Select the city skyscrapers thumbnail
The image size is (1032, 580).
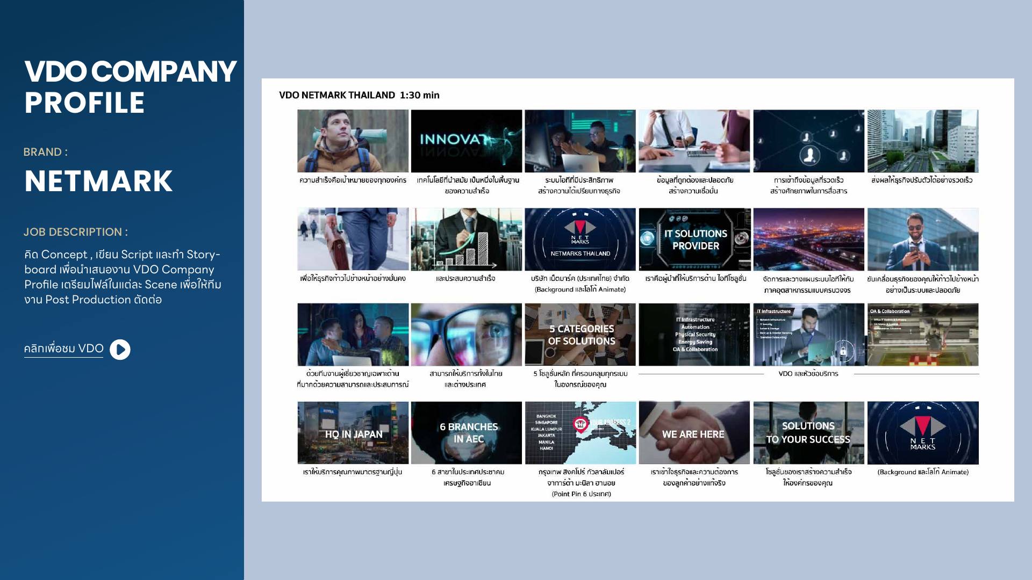tap(923, 141)
